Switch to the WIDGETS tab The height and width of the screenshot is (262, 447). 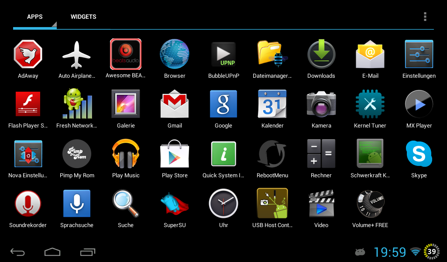click(x=83, y=17)
